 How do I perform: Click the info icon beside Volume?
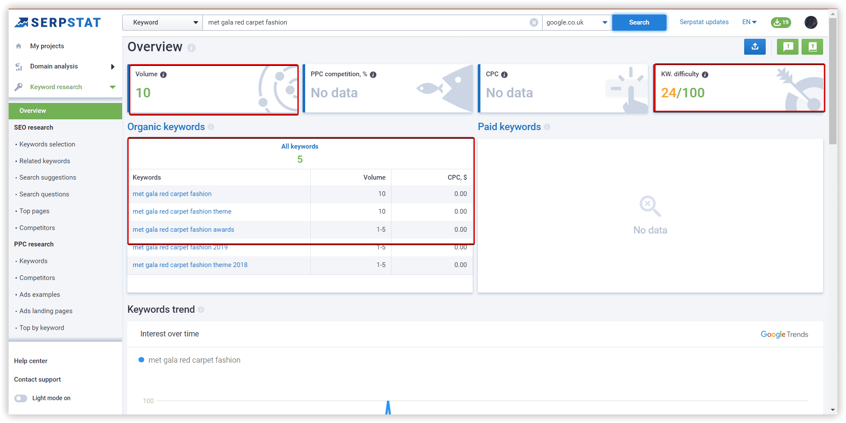pos(163,75)
